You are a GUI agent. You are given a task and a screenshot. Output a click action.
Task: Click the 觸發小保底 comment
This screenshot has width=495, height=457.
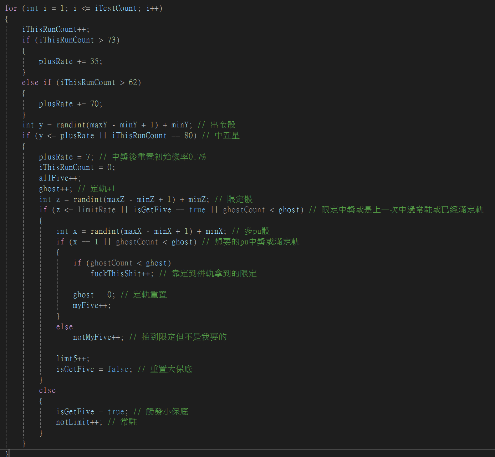pyautogui.click(x=167, y=412)
